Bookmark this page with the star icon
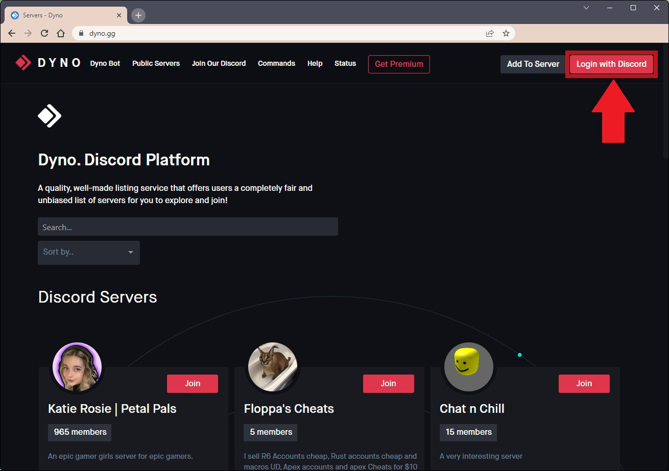669x471 pixels. [506, 33]
